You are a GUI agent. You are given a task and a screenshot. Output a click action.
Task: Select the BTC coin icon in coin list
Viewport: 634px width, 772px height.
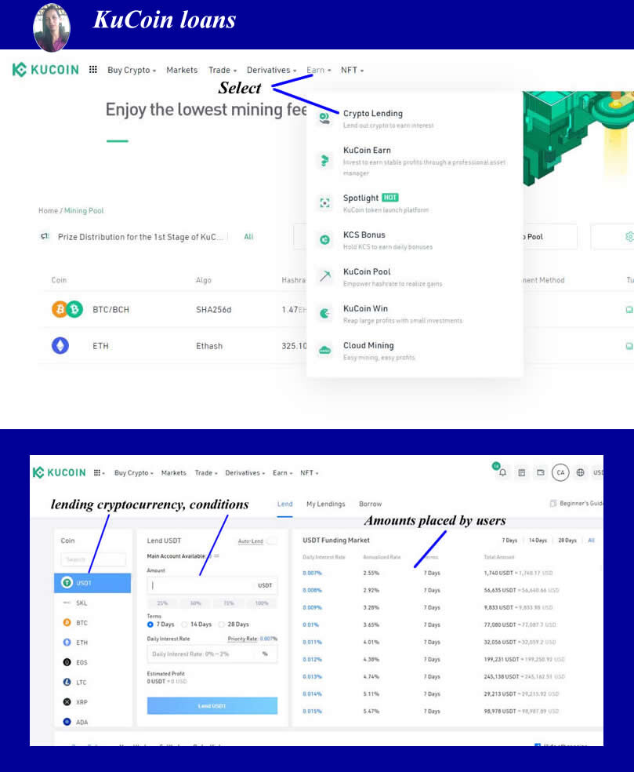click(x=67, y=622)
